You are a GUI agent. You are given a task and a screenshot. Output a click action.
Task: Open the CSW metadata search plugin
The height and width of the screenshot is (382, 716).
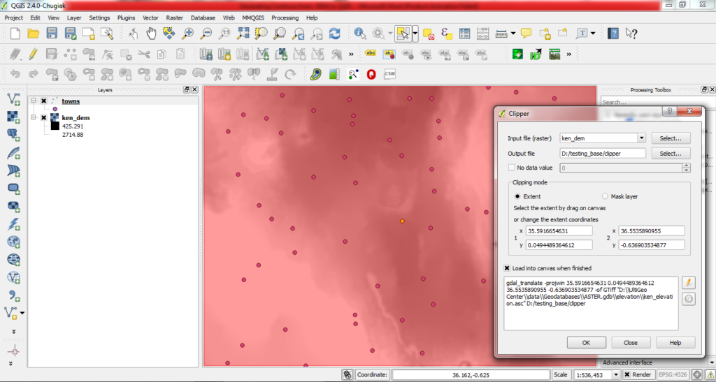(x=389, y=74)
